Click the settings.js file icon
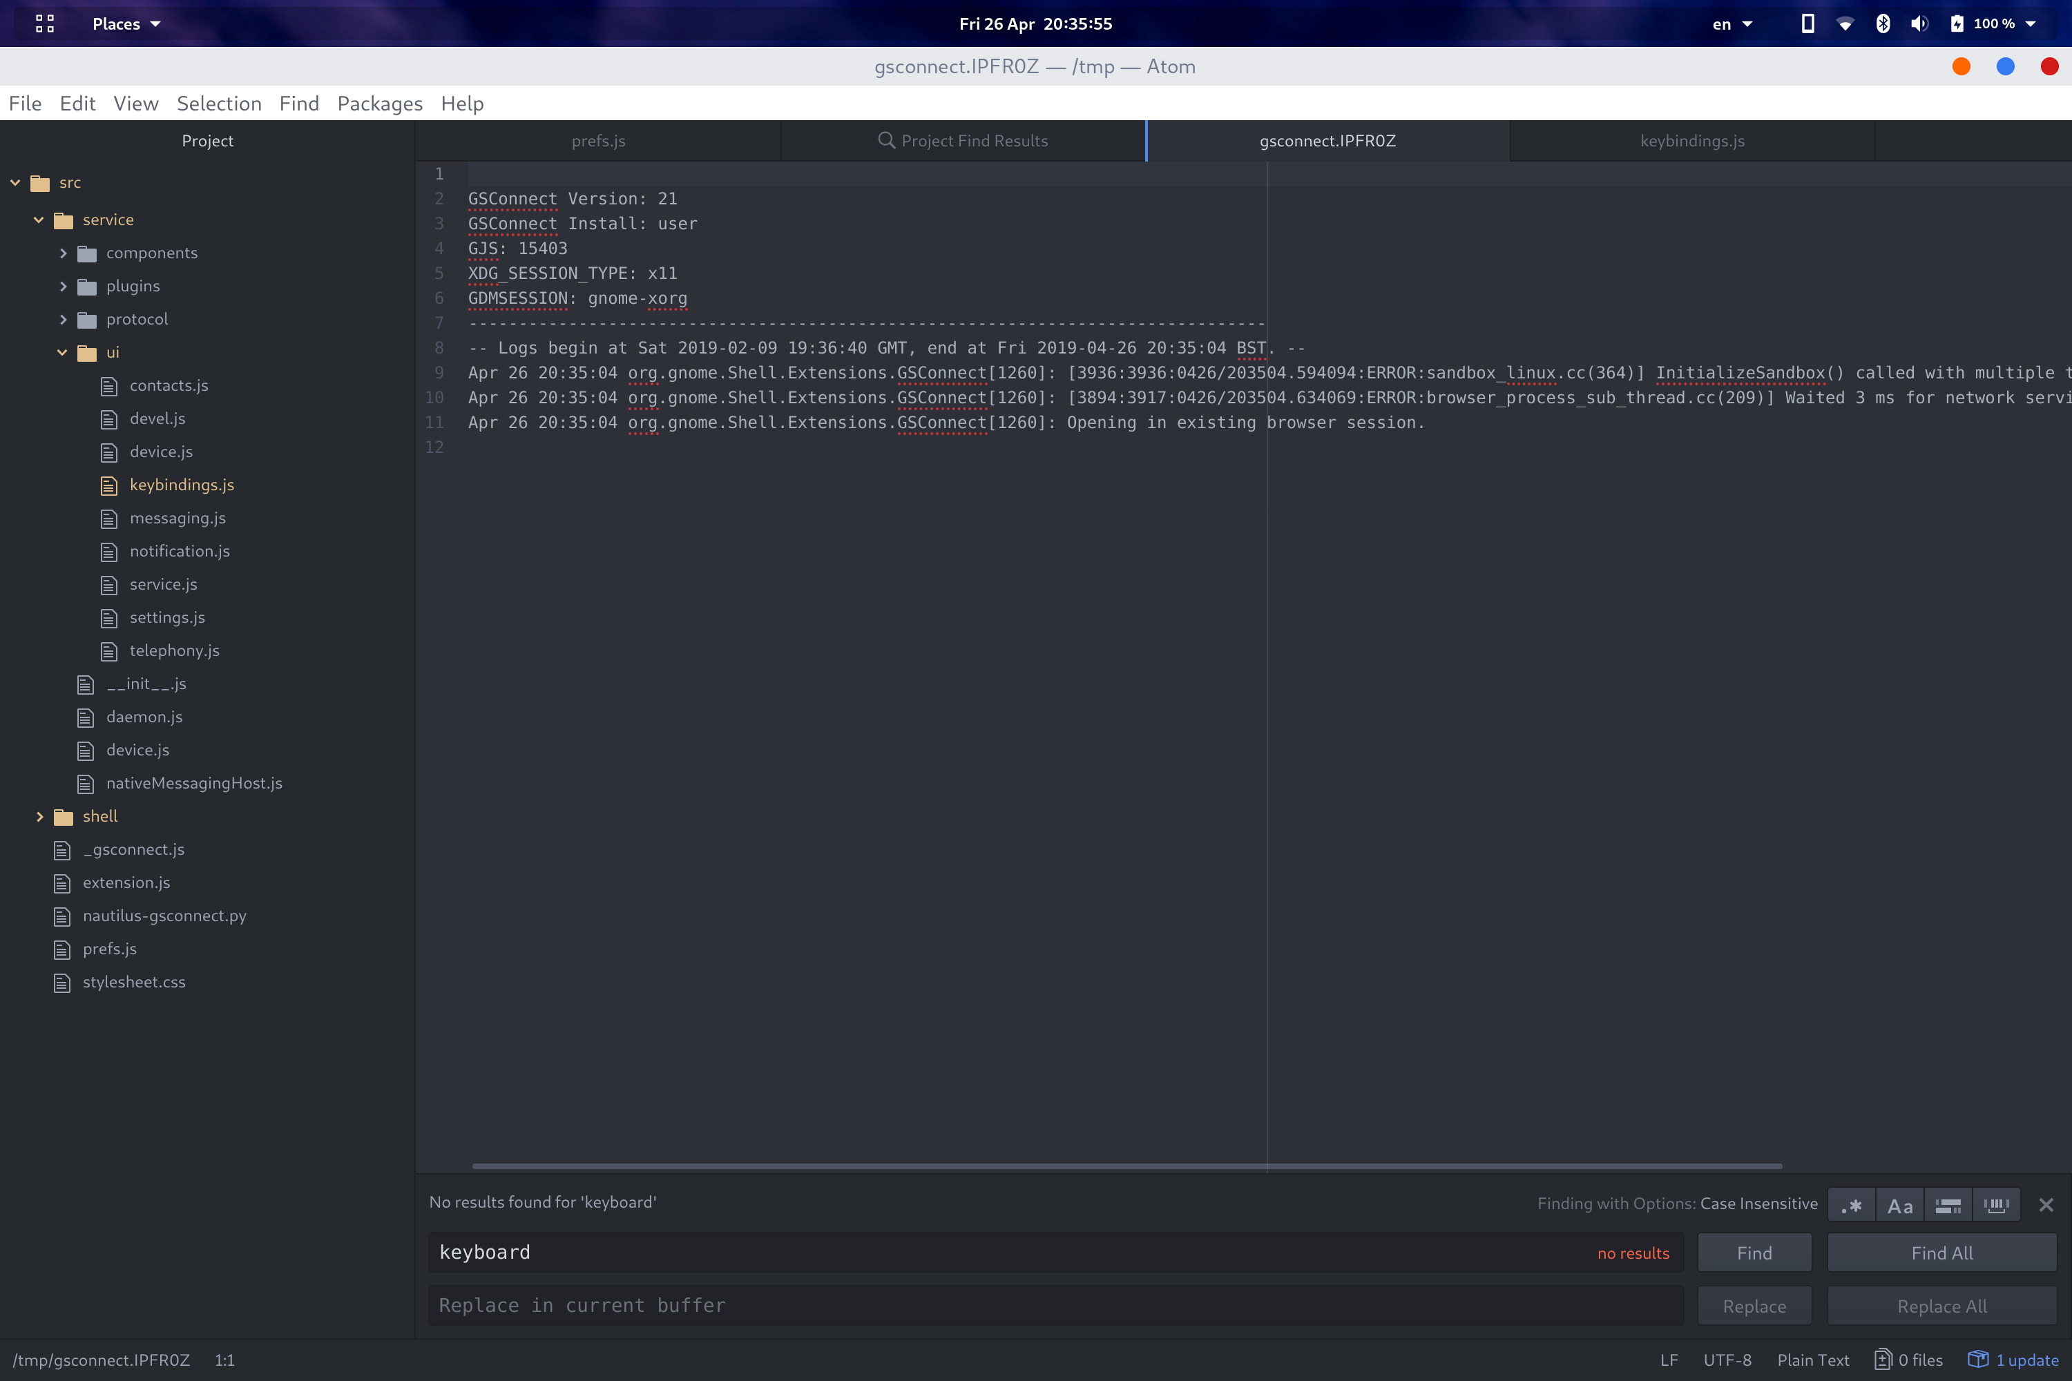This screenshot has height=1381, width=2072. tap(109, 618)
